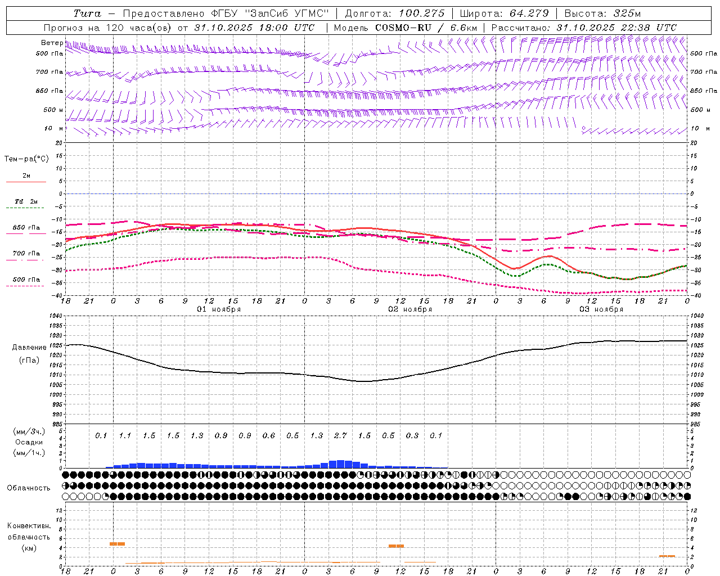Click the "Тем-ра(°C)" temperature panel label

tap(26, 159)
